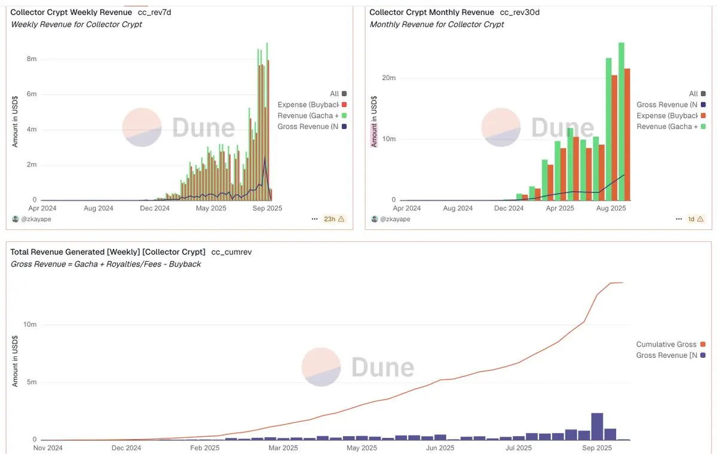Open the Collector Crypt Weekly Revenue chart title
The width and height of the screenshot is (717, 454).
click(72, 13)
